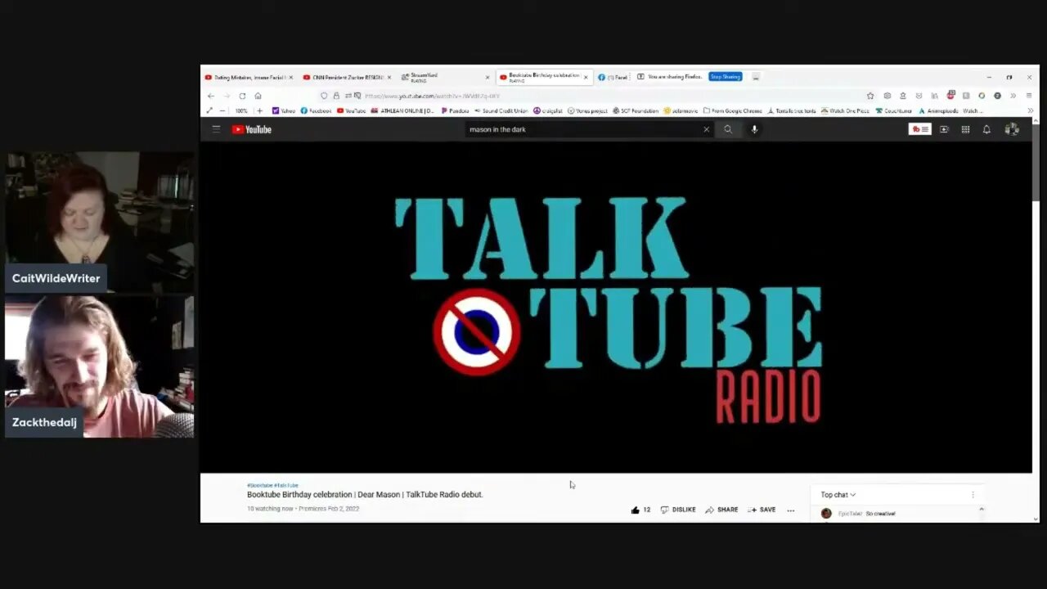This screenshot has width=1047, height=589.
Task: Minimize the sharing indicator bar
Action: click(x=756, y=77)
